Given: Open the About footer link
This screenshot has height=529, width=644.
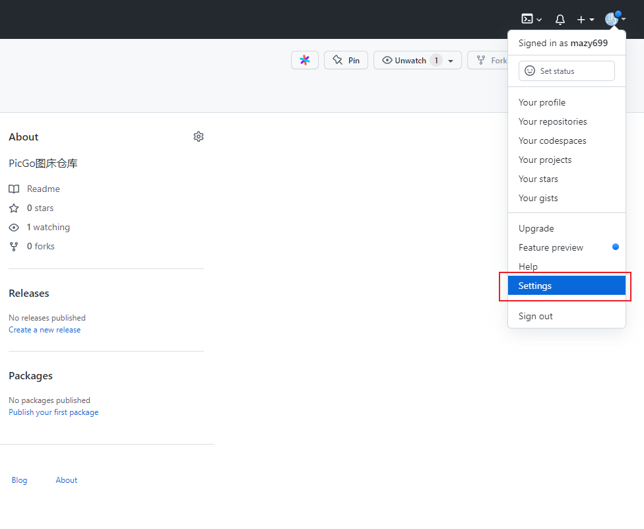Looking at the screenshot, I should 67,480.
